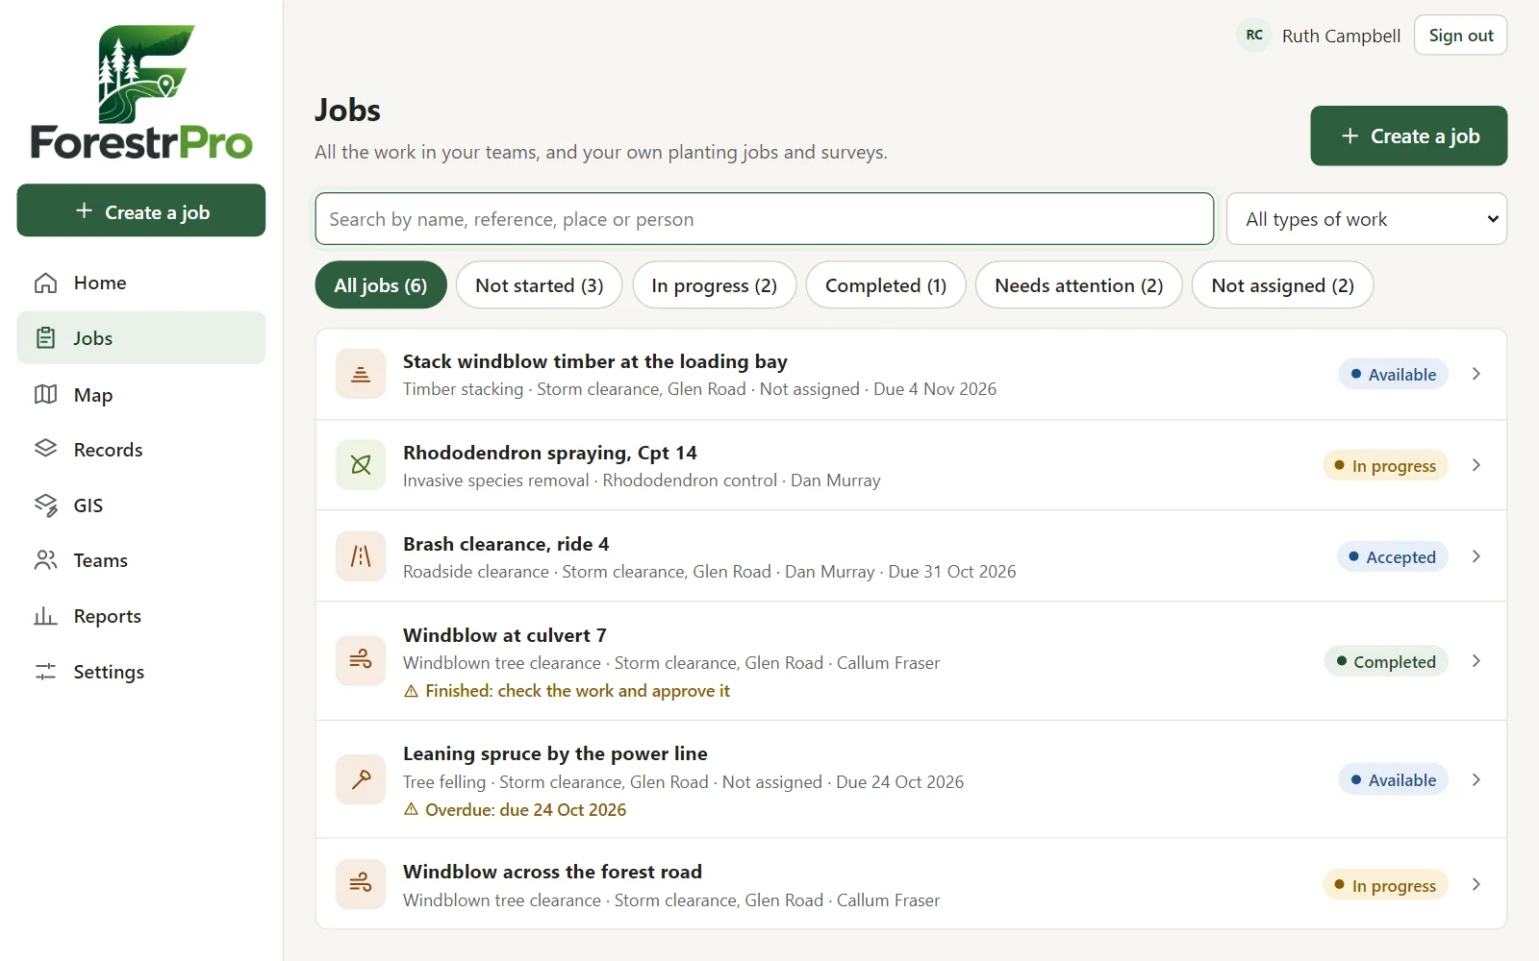Filter by Not started (3)
The width and height of the screenshot is (1539, 961).
click(x=539, y=285)
